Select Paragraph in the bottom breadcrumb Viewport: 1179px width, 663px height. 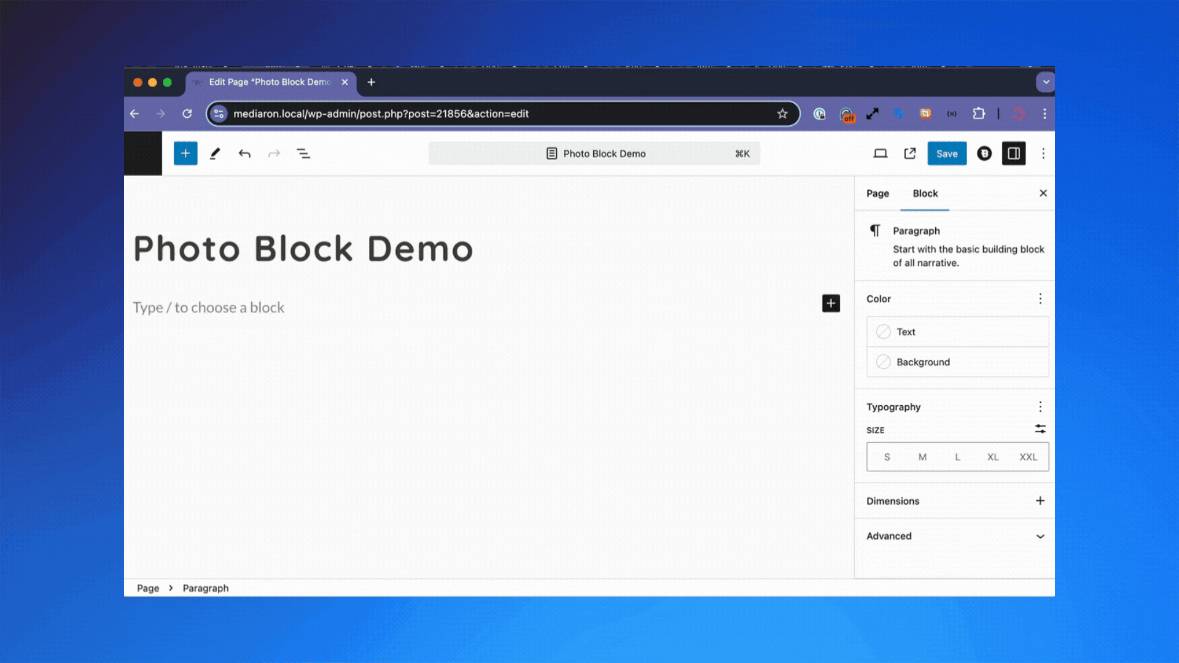tap(206, 588)
